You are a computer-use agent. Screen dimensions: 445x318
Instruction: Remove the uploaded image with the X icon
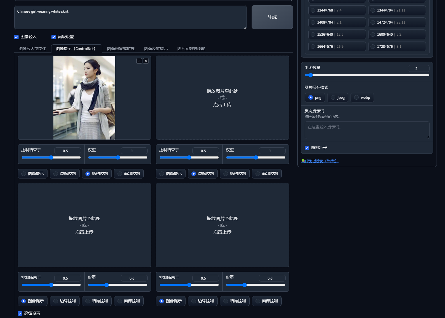pos(146,61)
